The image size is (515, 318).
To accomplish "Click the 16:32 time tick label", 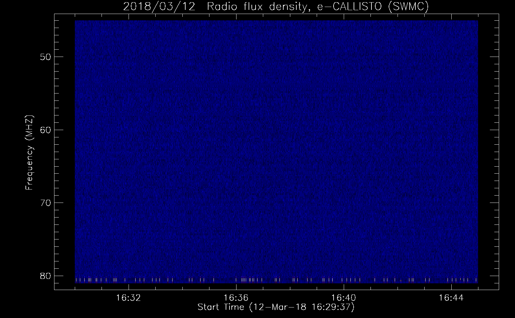I will (129, 298).
